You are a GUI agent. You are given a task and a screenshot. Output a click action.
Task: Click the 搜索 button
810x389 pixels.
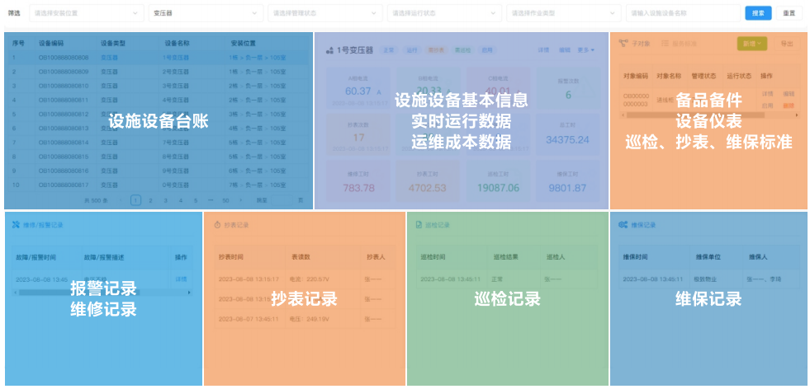click(x=758, y=13)
